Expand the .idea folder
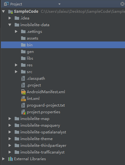Screen dimensions: 125x165 [10, 18]
